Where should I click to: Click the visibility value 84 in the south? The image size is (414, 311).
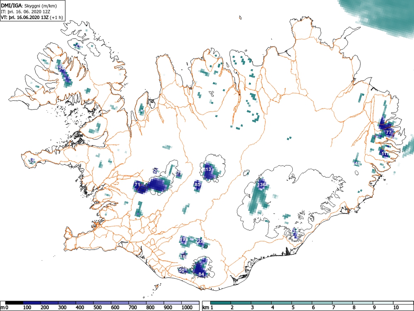click(201, 274)
